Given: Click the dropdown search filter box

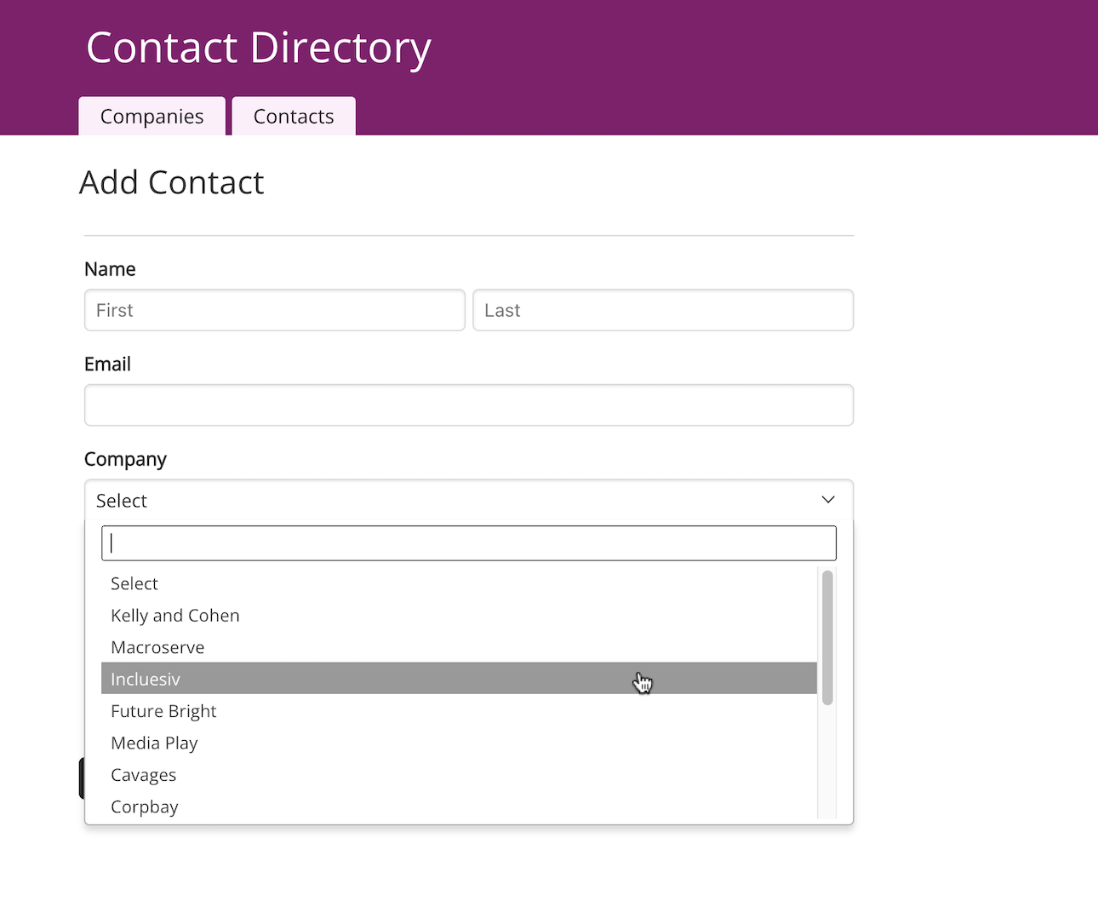Looking at the screenshot, I should pyautogui.click(x=468, y=543).
